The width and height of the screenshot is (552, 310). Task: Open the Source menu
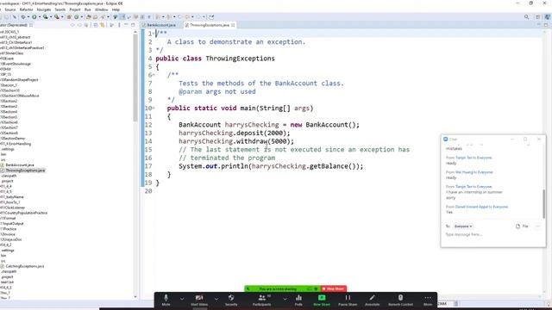click(x=10, y=9)
